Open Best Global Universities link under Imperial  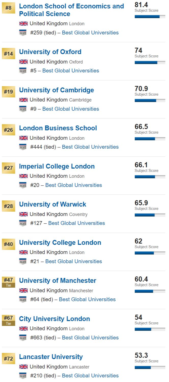click(74, 185)
